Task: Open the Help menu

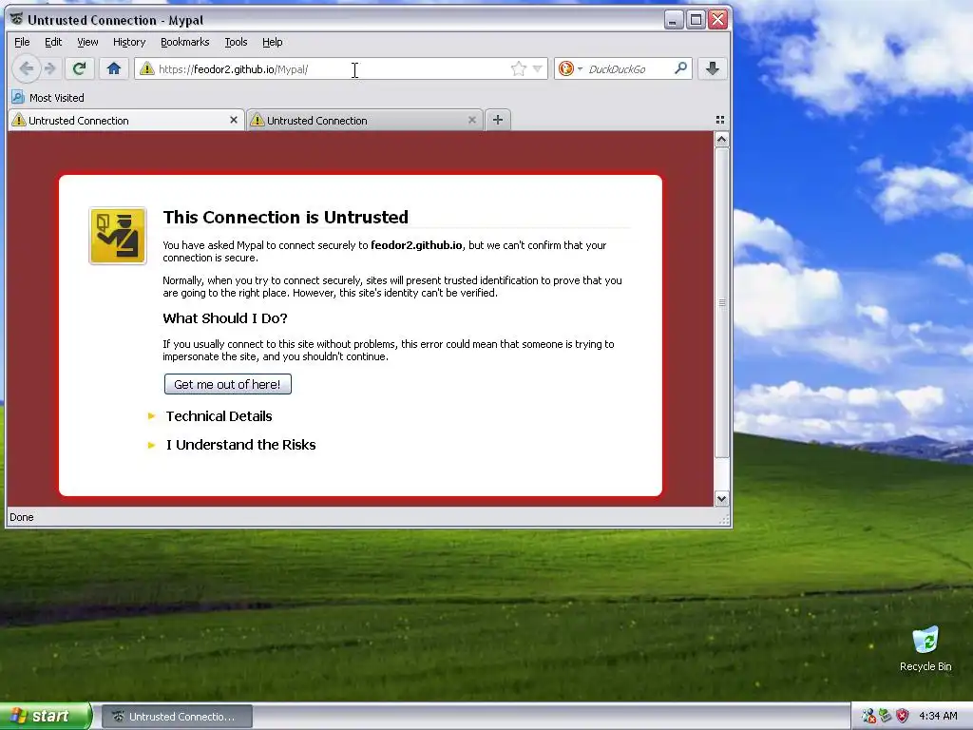Action: pyautogui.click(x=273, y=42)
